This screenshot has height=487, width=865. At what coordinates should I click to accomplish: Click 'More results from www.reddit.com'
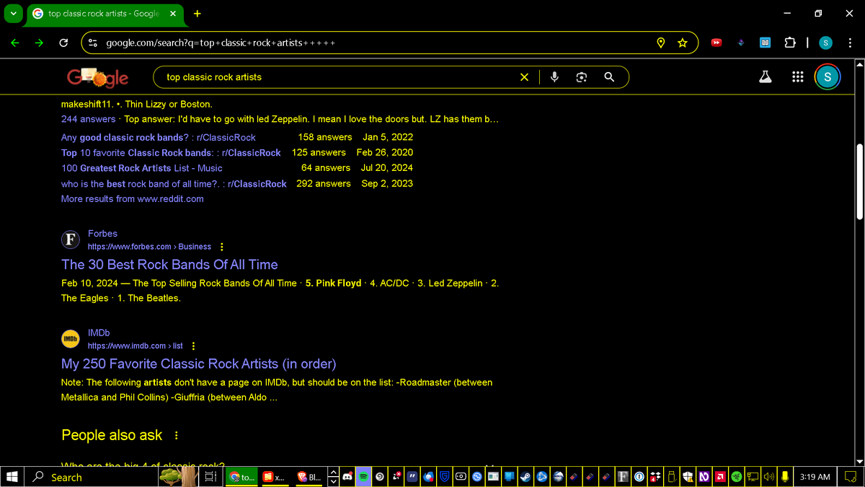pos(133,199)
